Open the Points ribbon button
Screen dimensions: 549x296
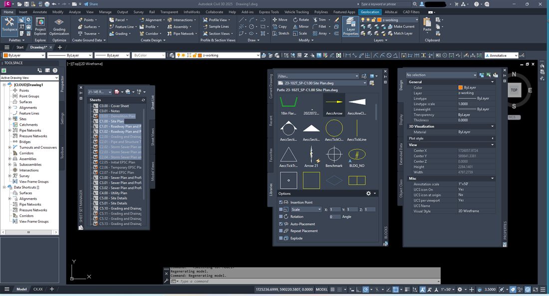point(86,20)
